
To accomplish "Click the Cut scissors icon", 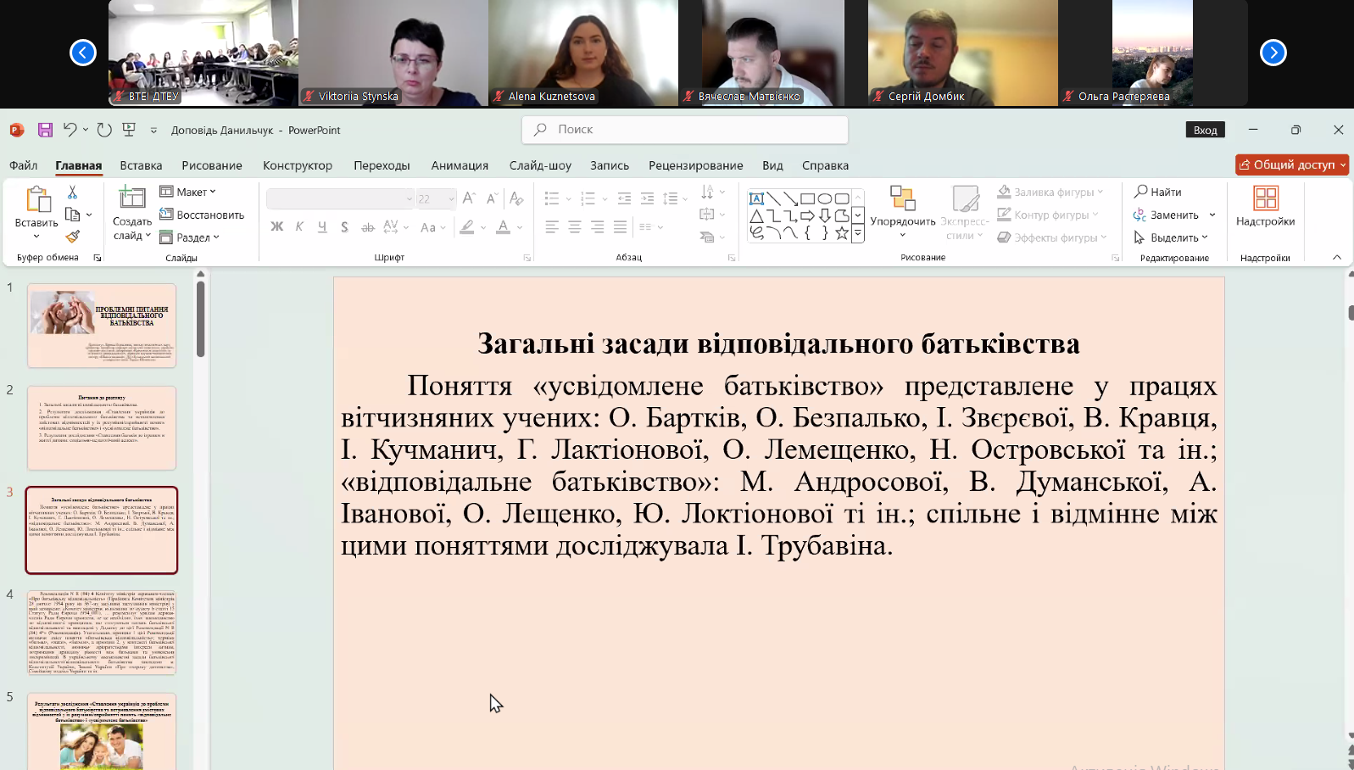I will click(73, 192).
